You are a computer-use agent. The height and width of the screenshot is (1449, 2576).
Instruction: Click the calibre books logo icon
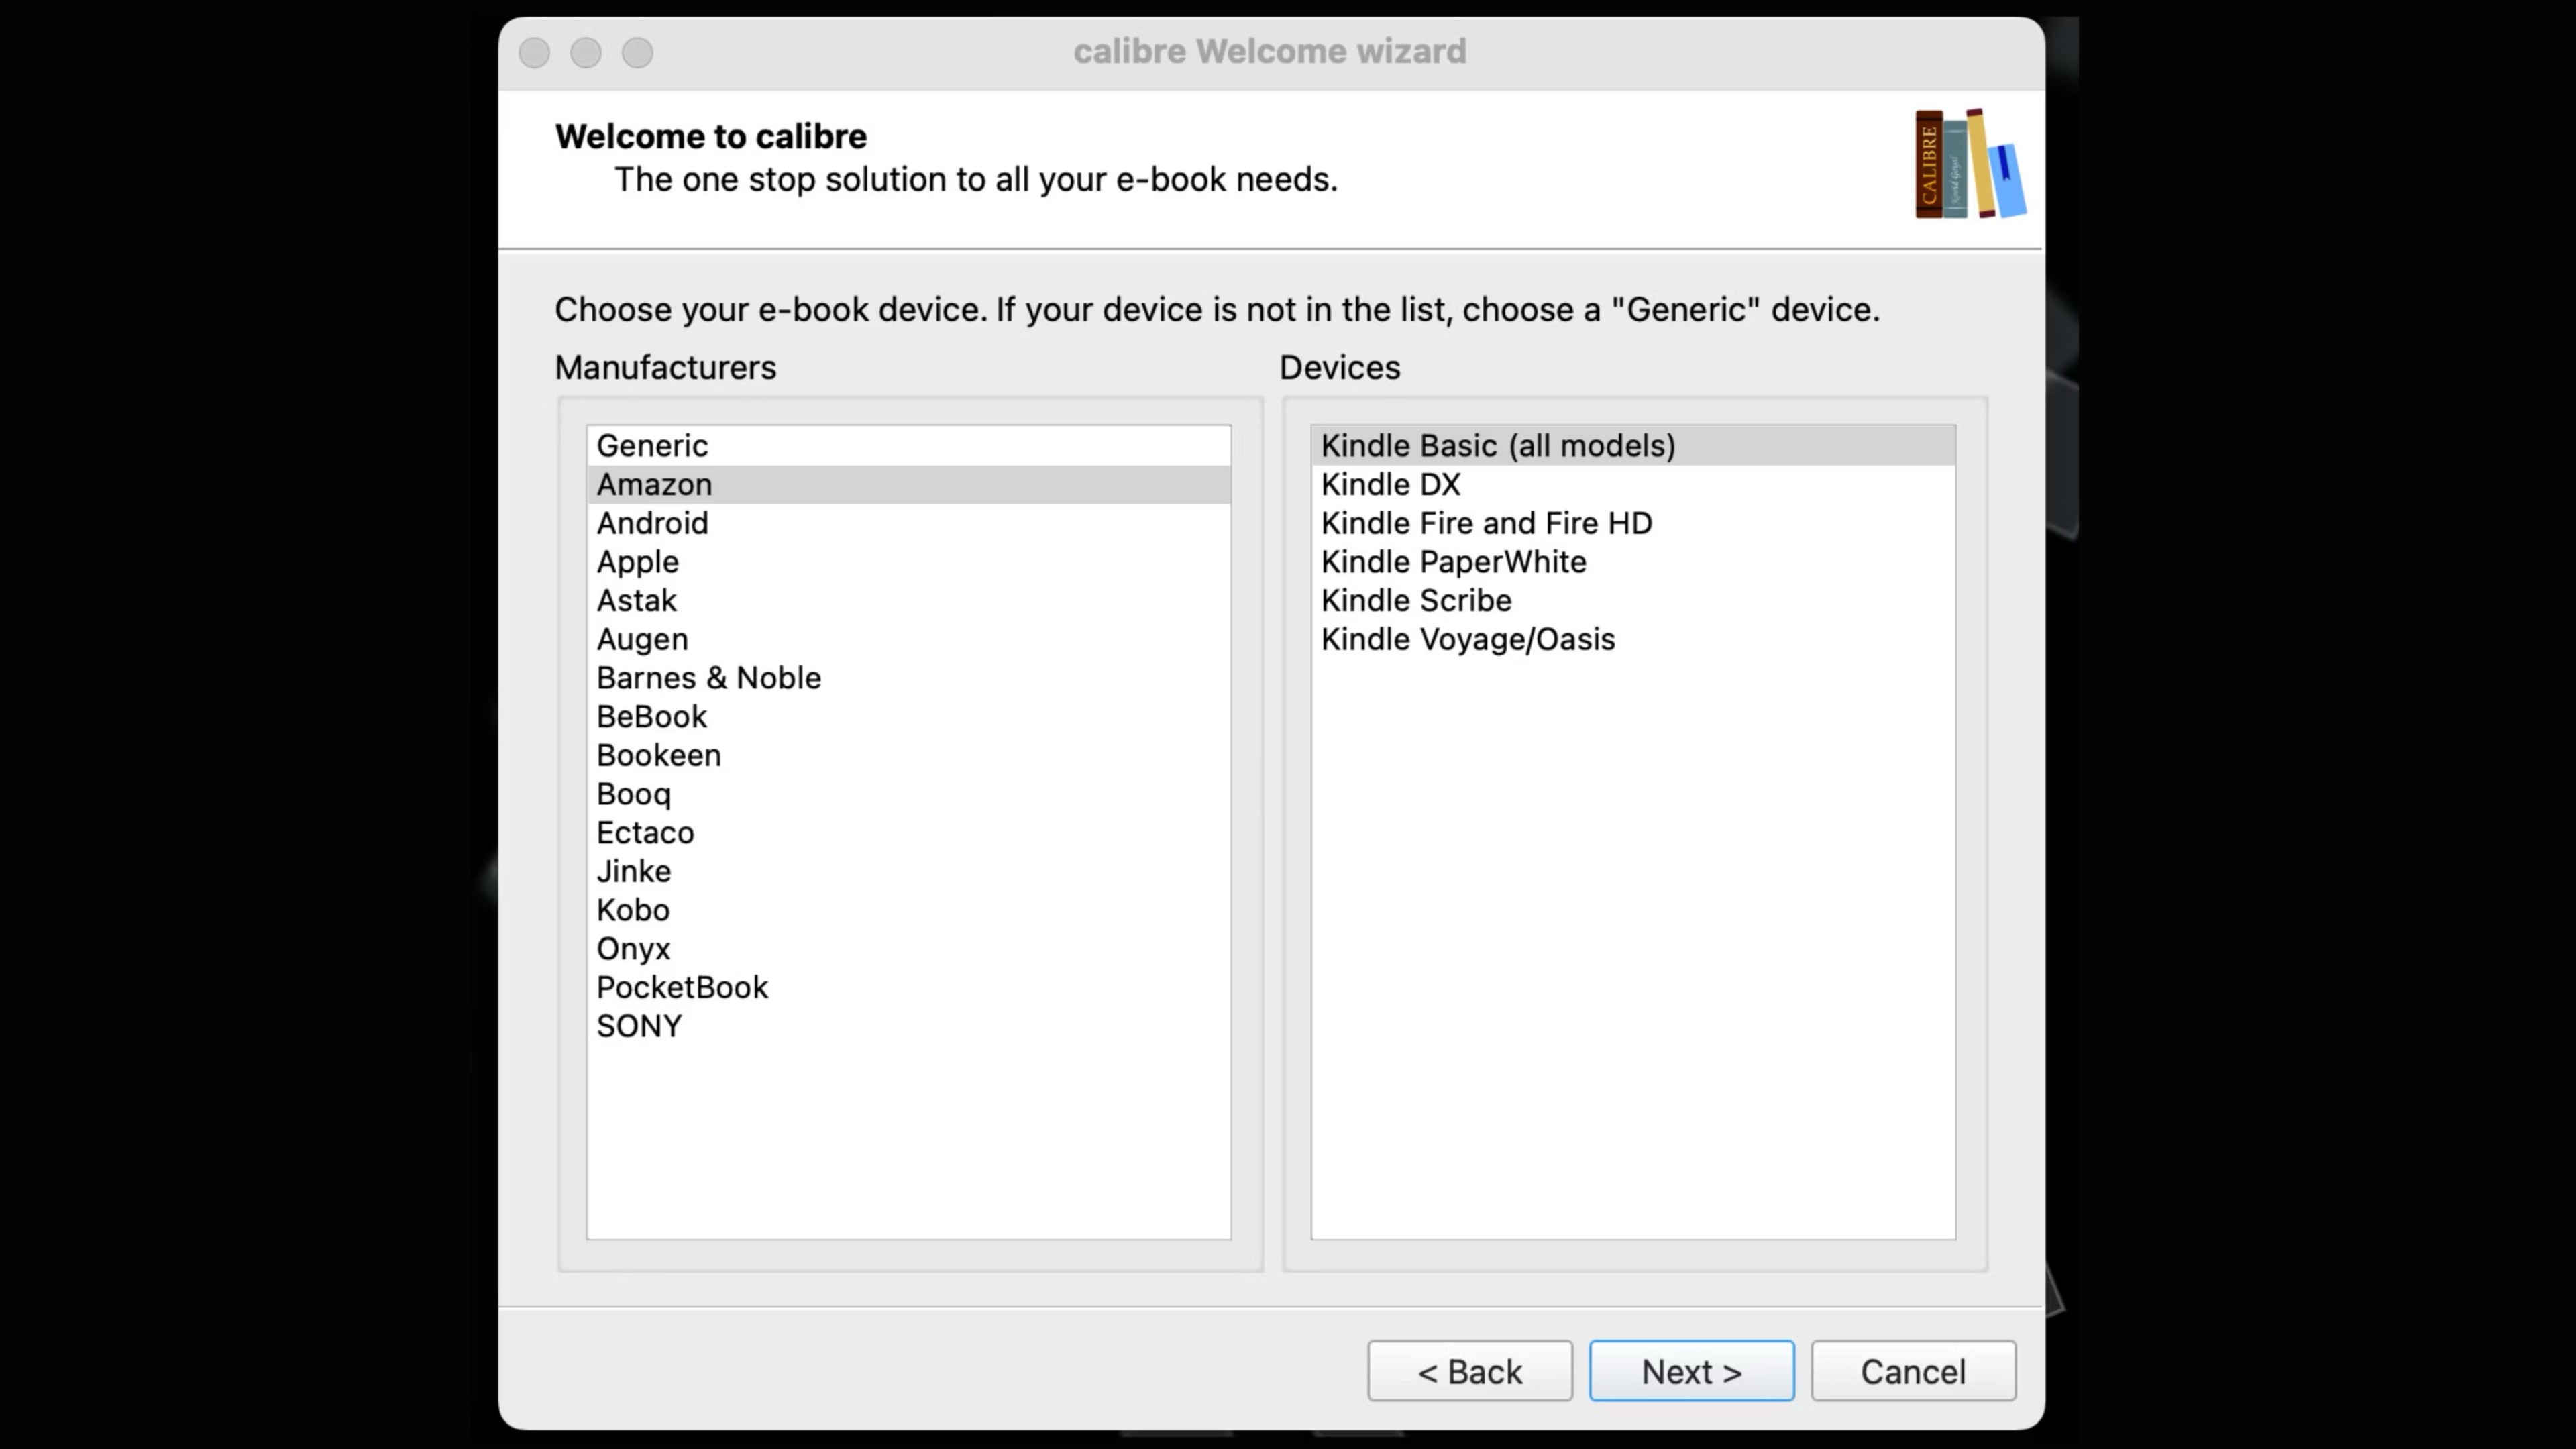pos(1970,163)
